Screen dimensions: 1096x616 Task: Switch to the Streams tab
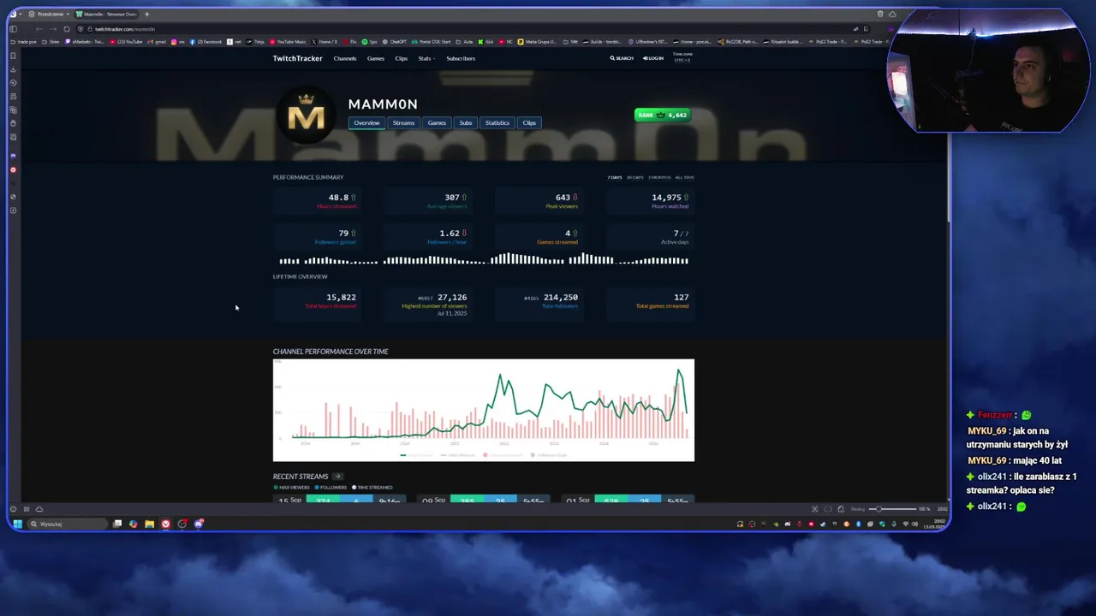[403, 122]
